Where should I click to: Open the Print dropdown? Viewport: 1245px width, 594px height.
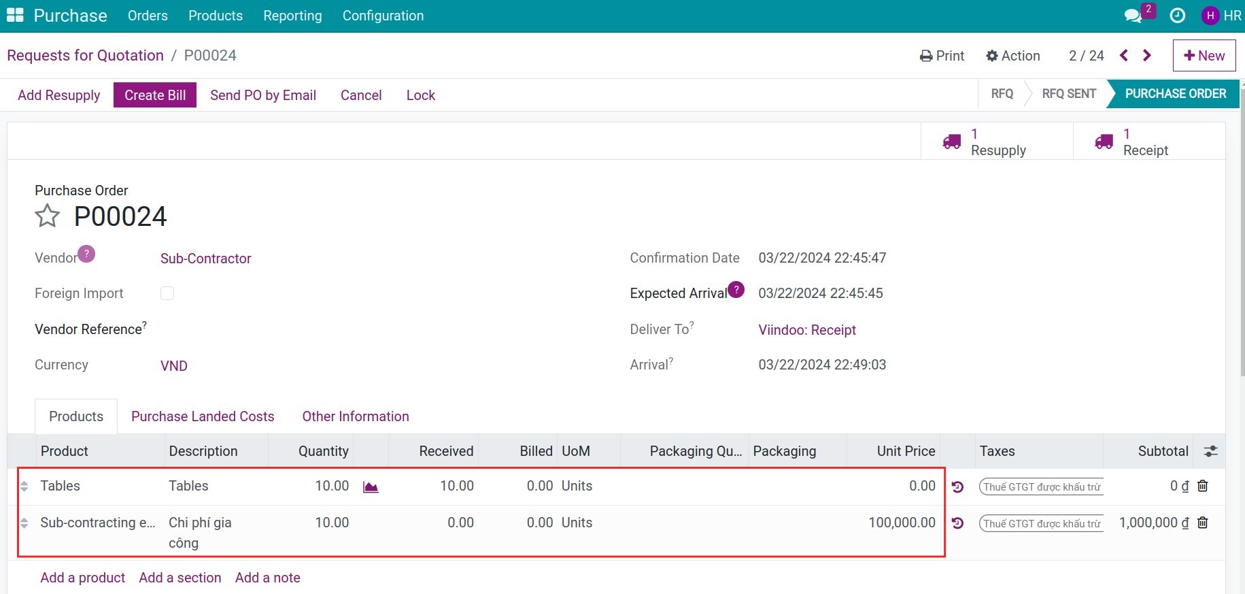pos(942,56)
